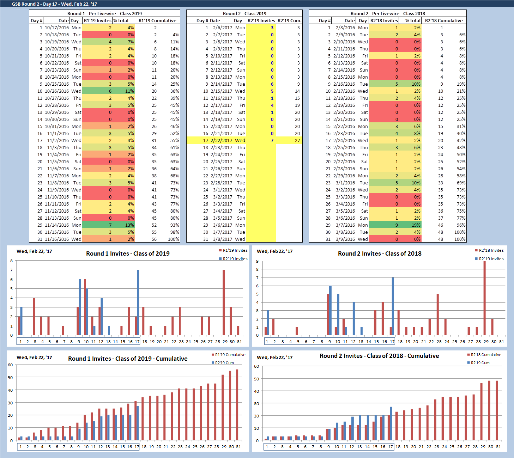The image size is (514, 458).
Task: Select the "Round 2 - Class 2019" table heading
Action: (244, 13)
